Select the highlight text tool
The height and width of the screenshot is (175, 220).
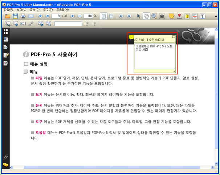pos(187,16)
